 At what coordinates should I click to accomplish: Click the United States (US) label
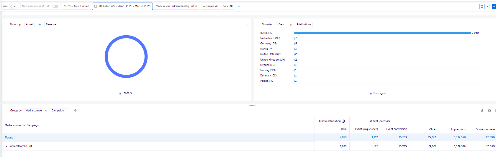point(271,54)
